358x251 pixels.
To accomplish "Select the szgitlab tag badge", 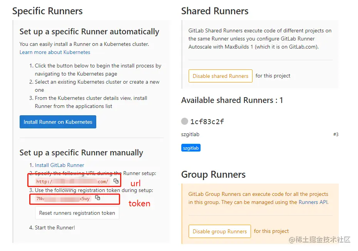I will click(191, 148).
